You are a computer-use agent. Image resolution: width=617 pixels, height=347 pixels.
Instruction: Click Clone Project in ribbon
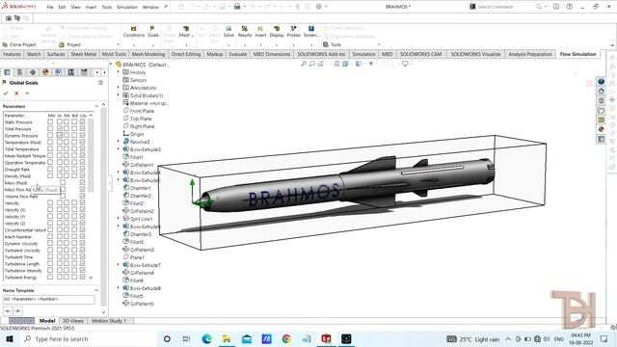coord(19,45)
